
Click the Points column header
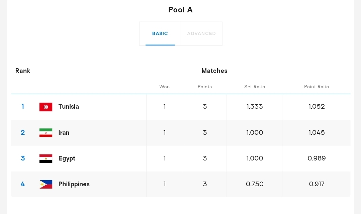coord(205,87)
